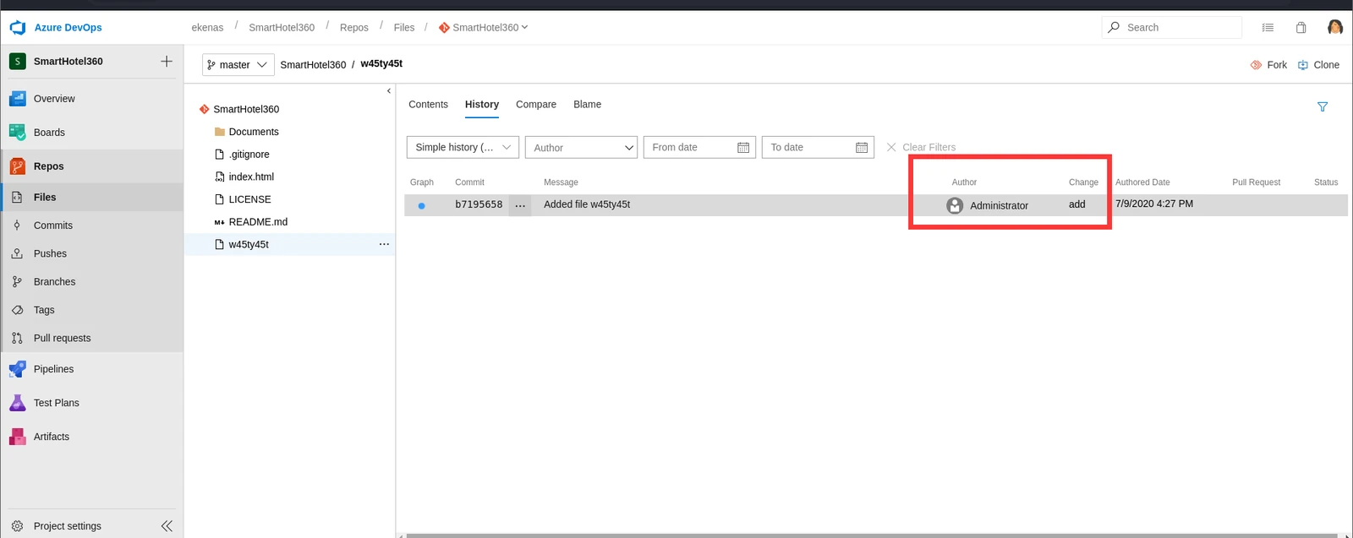Image resolution: width=1353 pixels, height=538 pixels.
Task: Click the commit graph dot
Action: click(421, 205)
